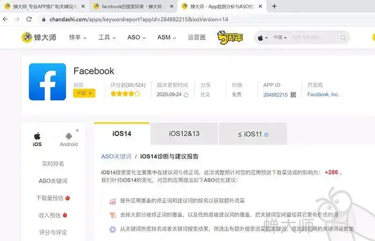Select the iOS platform icon in sidebar
375x241 pixels.
[x=37, y=139]
